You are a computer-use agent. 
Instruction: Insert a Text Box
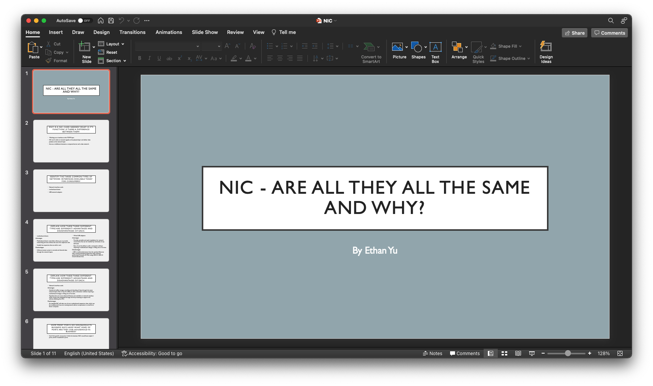[x=435, y=52]
